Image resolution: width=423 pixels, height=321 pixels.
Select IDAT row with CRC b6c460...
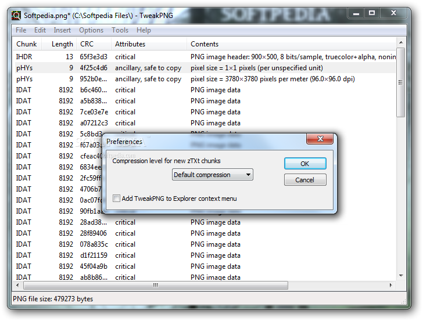coord(205,90)
